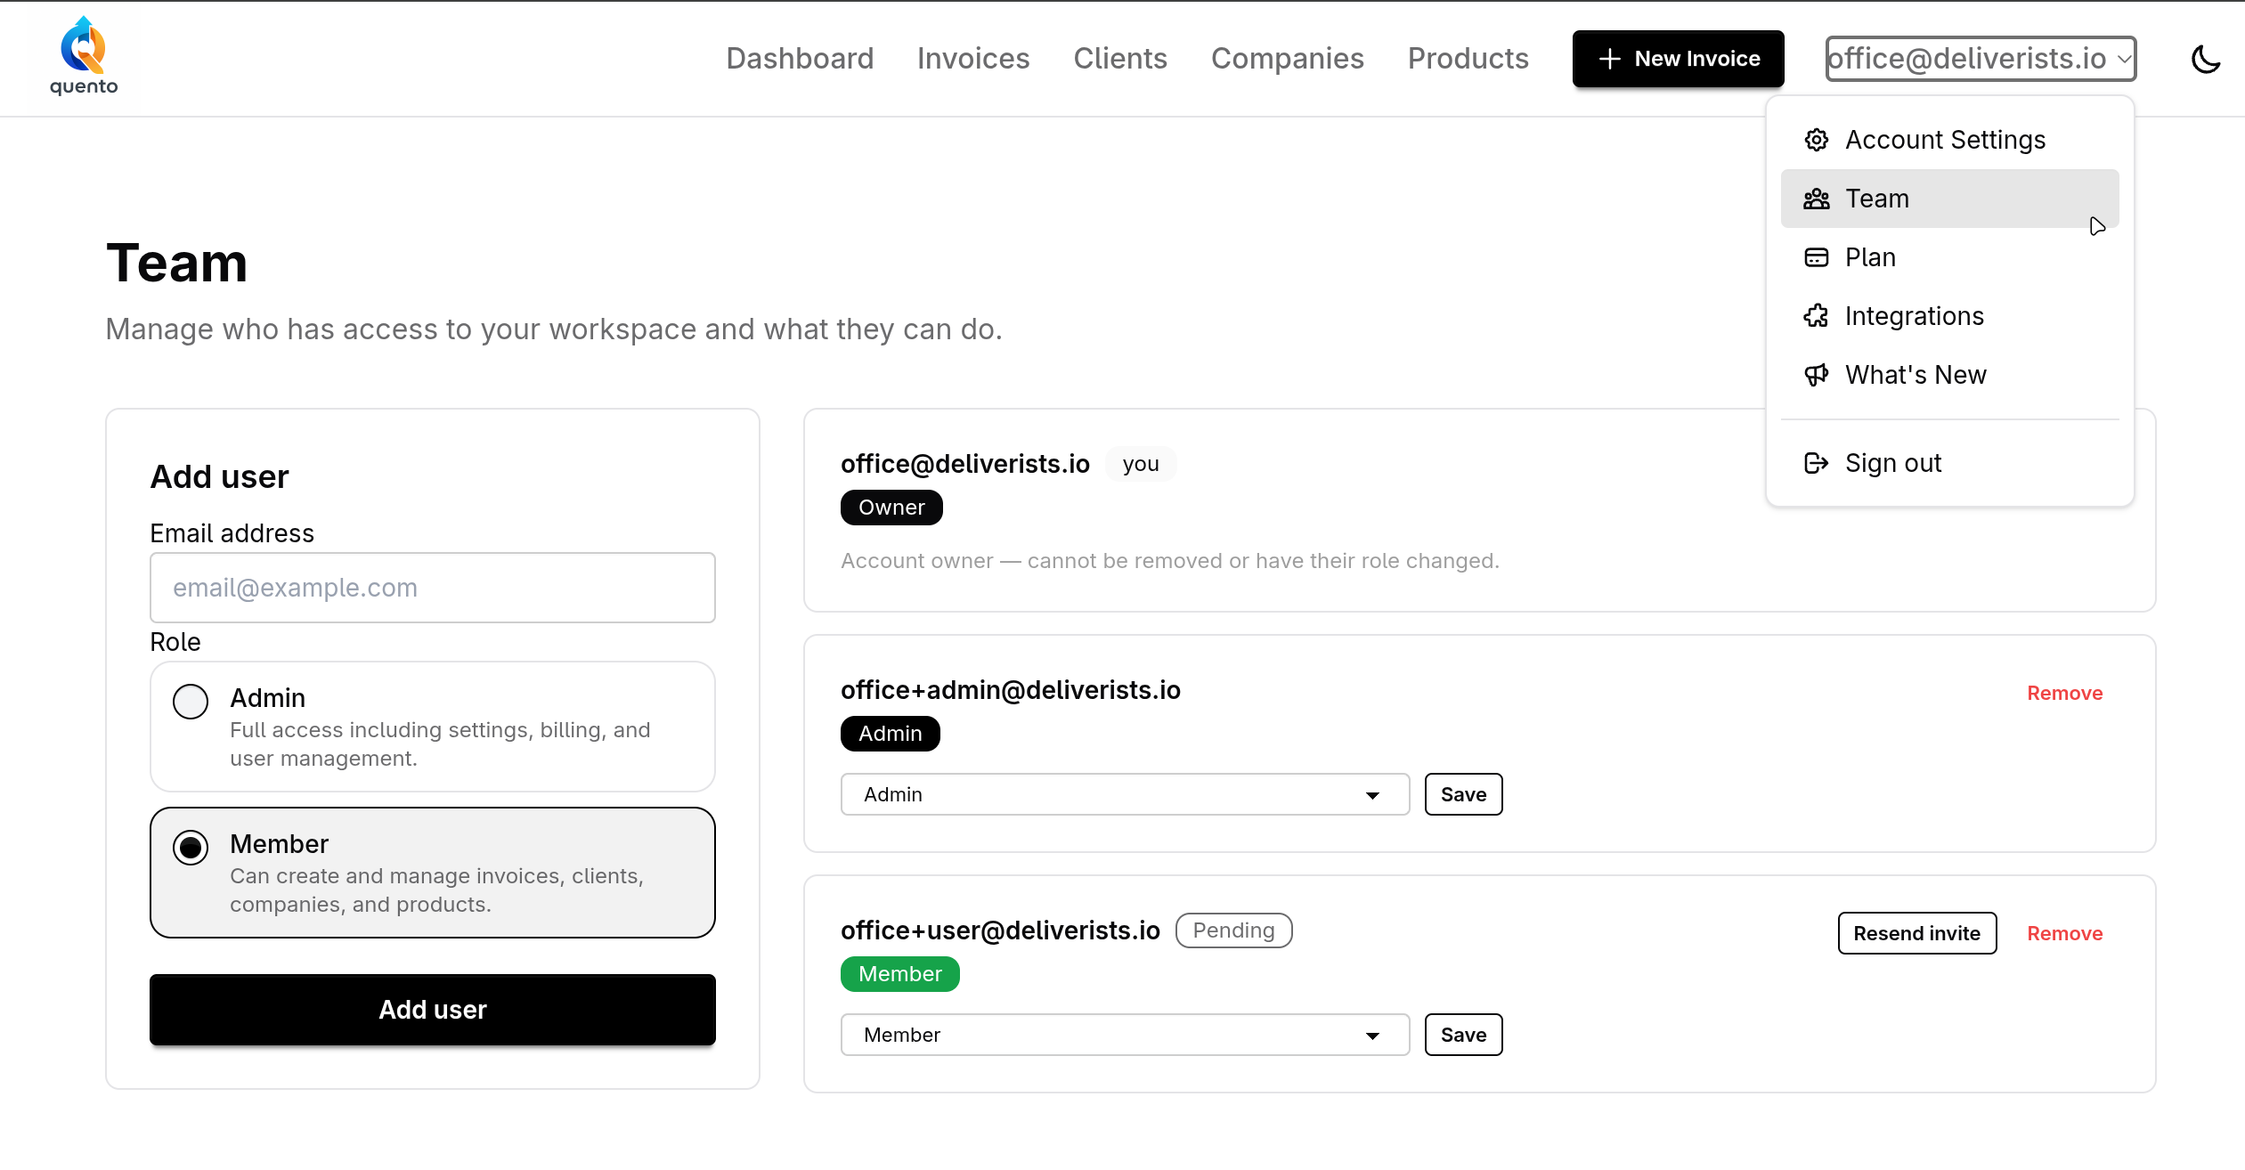
Task: Remove office+user@deliverists.io from team
Action: [2064, 933]
